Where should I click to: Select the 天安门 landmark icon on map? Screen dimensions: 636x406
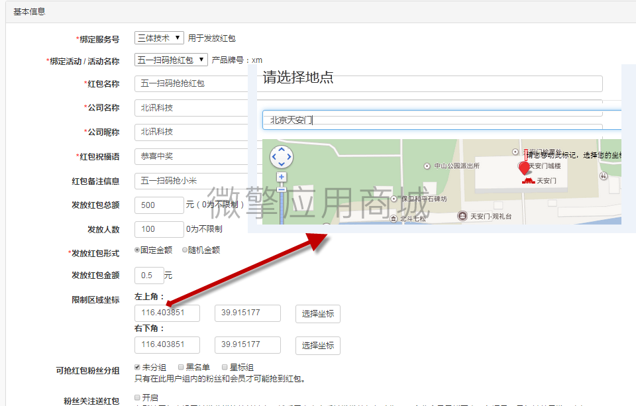[528, 181]
